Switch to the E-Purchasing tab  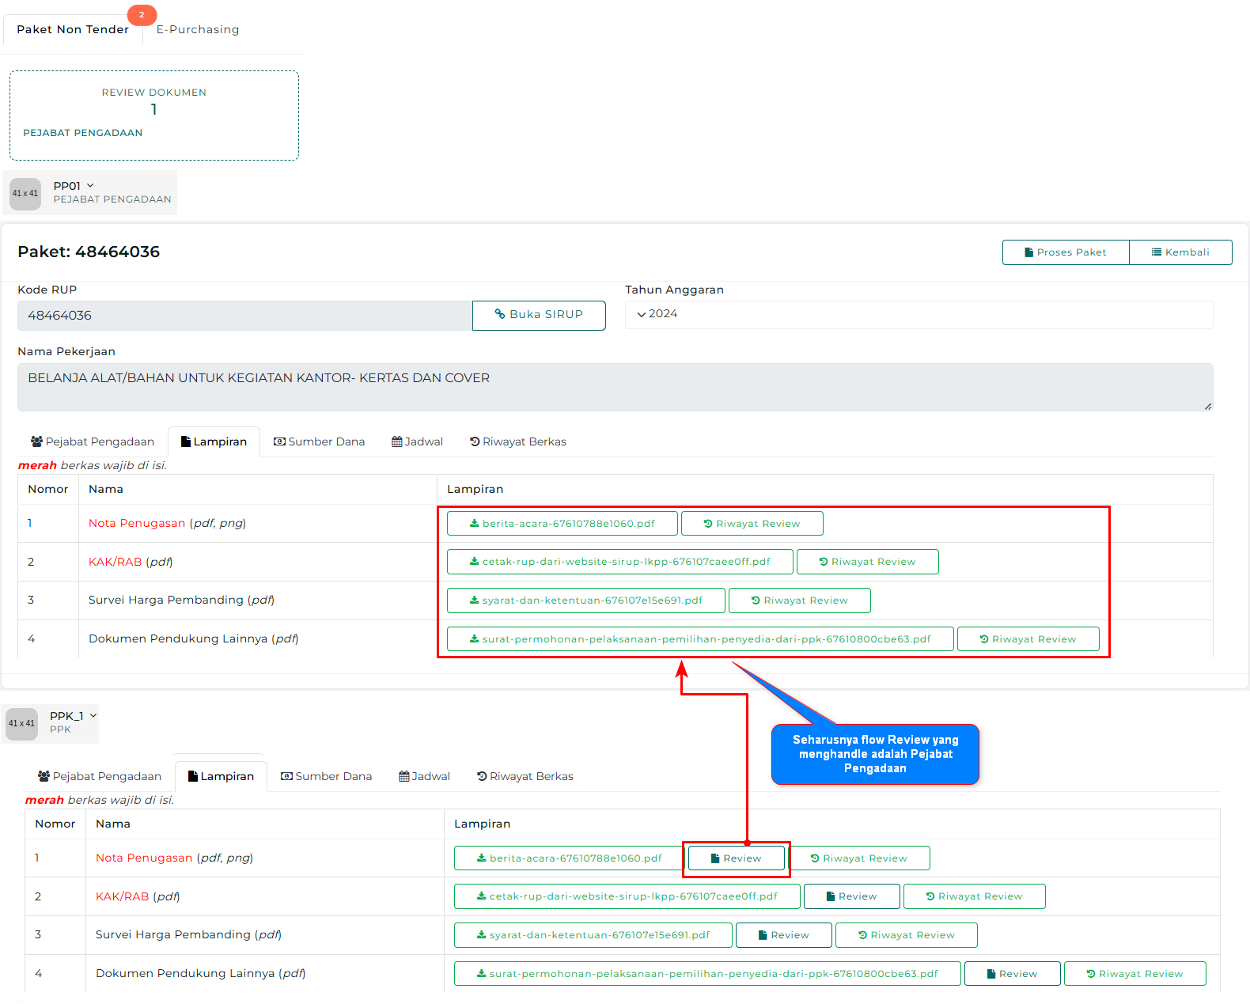[x=198, y=29]
